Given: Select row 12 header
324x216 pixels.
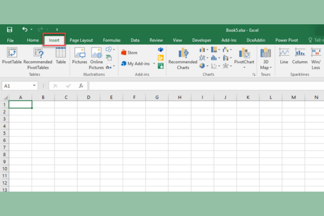Looking at the screenshot, I should tap(4, 183).
